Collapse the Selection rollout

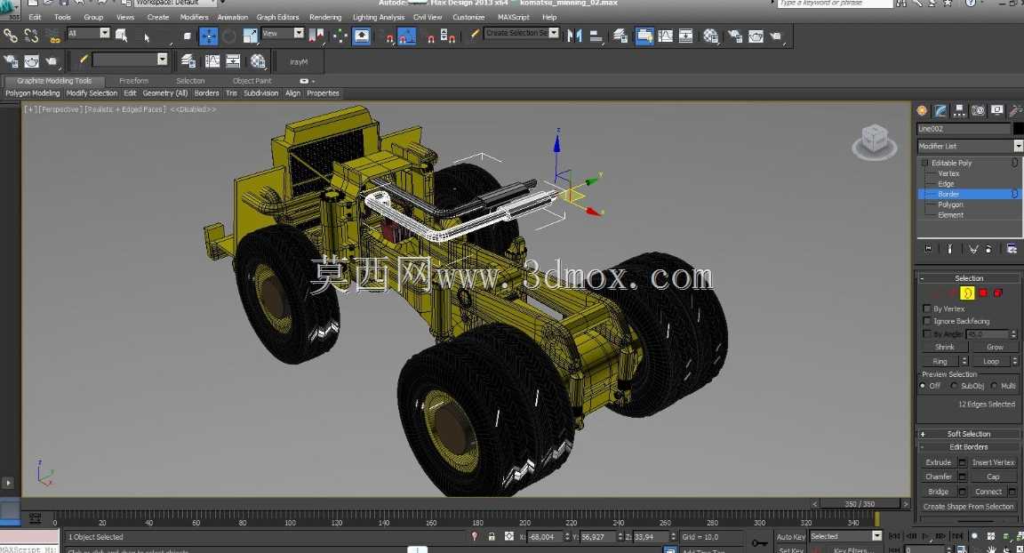click(969, 278)
